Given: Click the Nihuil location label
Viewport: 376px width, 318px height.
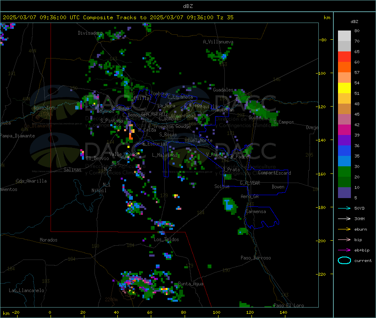Looking at the screenshot, I should 99,191.
